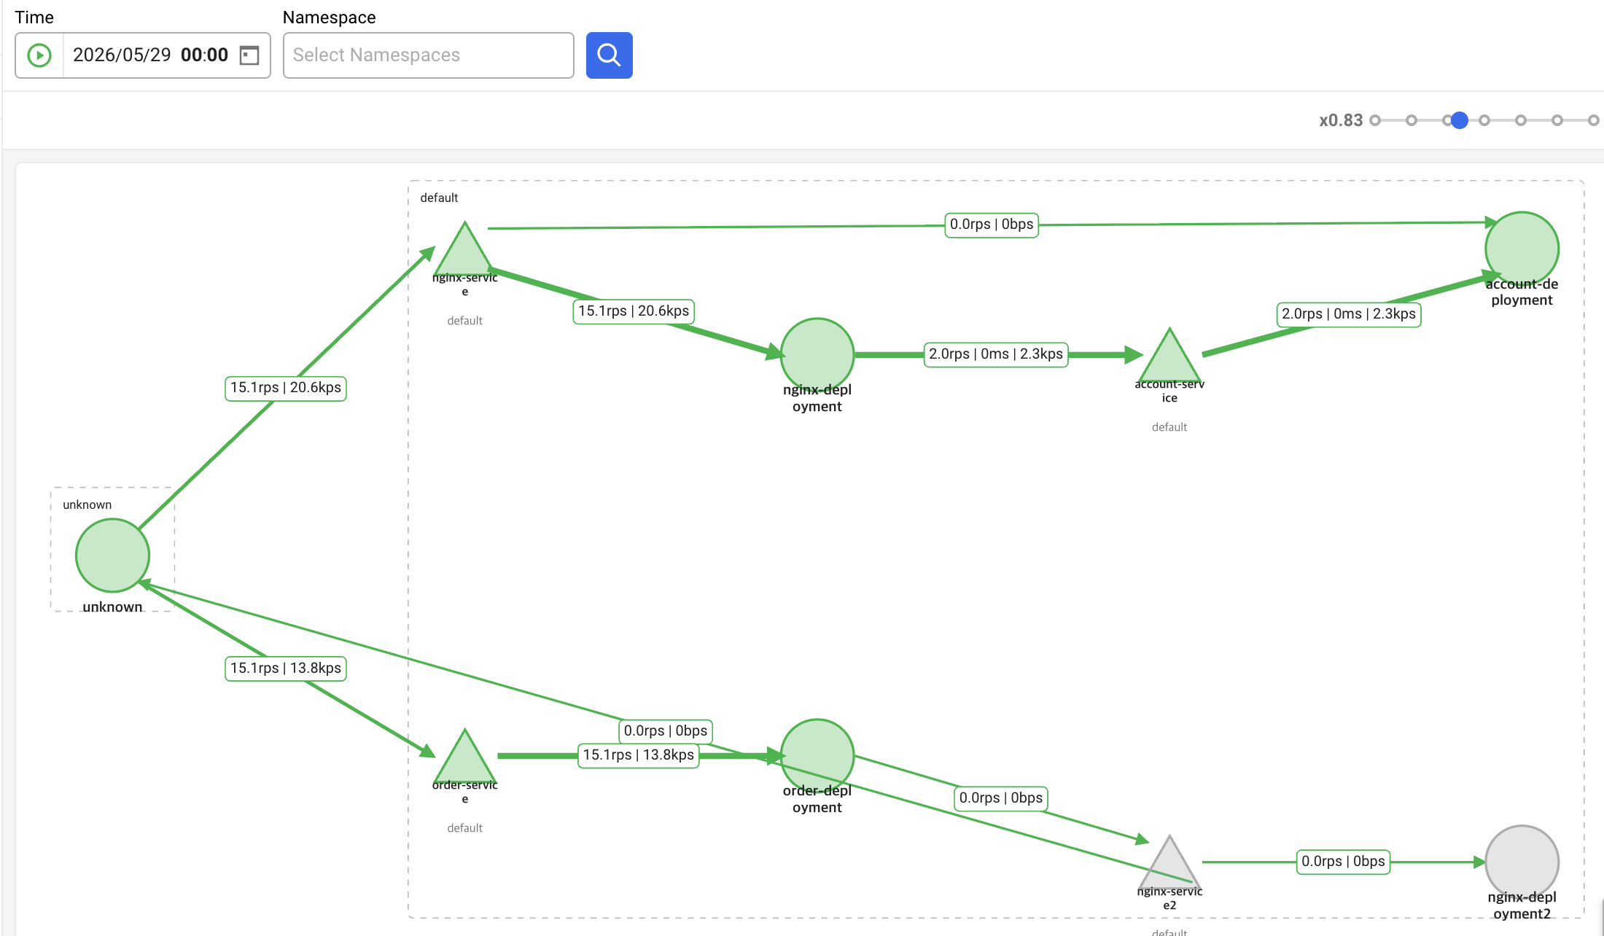Select the account-deployment circle node
This screenshot has width=1604, height=936.
[1522, 249]
